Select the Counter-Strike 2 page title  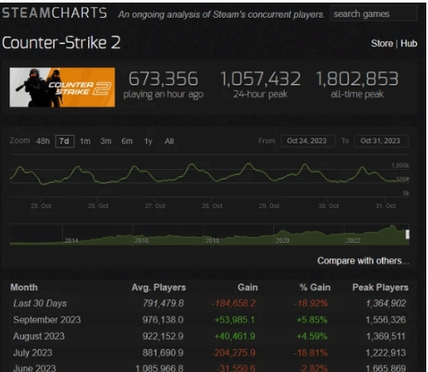(62, 43)
